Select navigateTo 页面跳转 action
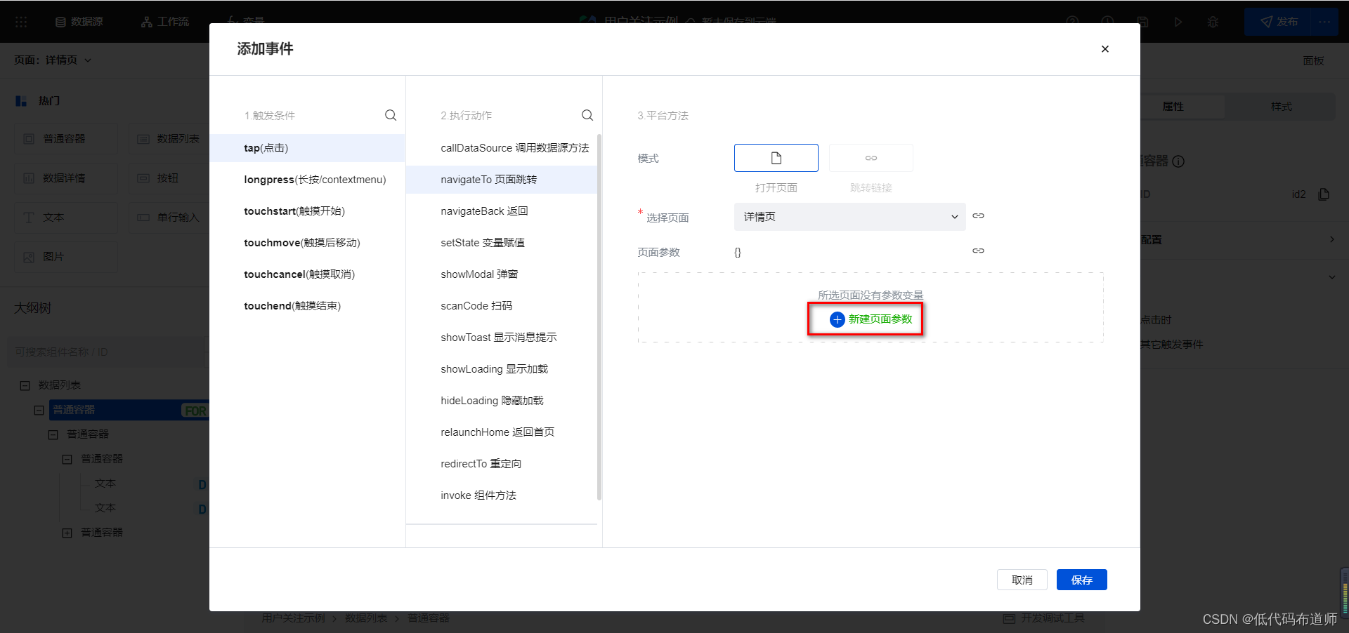Viewport: 1349px width, 633px height. (502, 180)
